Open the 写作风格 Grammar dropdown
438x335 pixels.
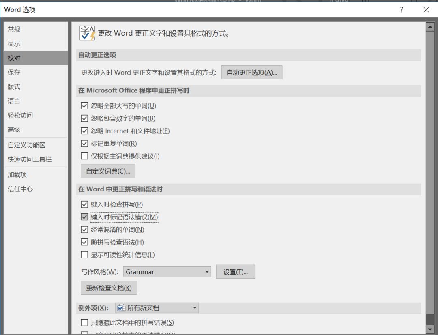click(167, 272)
